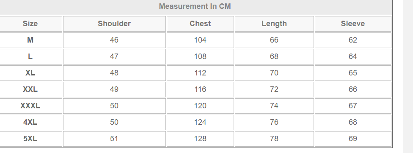The width and height of the screenshot is (413, 153).
Task: Click chest value 112 in XL row
Action: point(200,73)
